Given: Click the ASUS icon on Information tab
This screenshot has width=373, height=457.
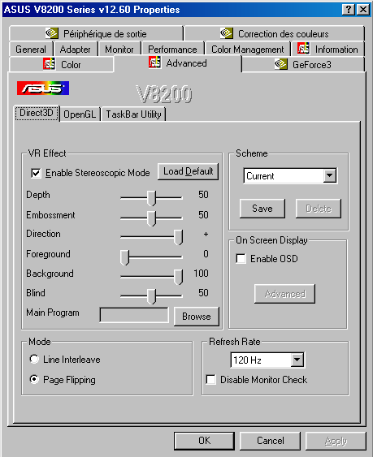Looking at the screenshot, I should [x=304, y=49].
